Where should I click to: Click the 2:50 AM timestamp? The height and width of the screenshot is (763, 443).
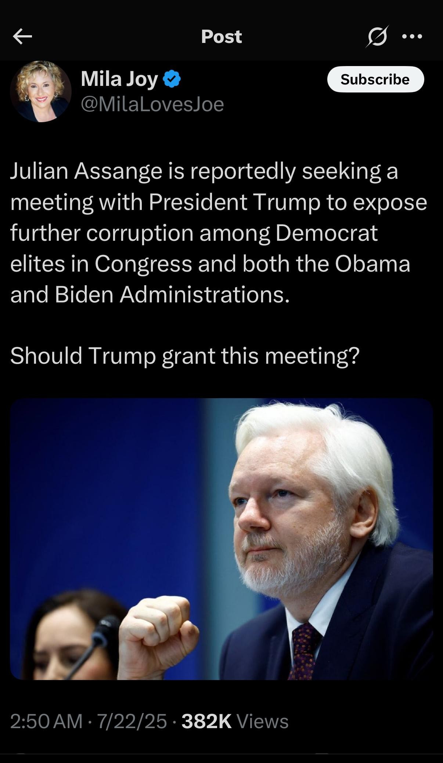46,721
